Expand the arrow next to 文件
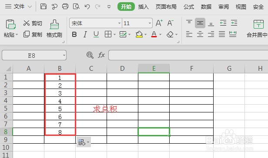Image resolution: width=268 pixels, height=158 pixels. pos(30,7)
